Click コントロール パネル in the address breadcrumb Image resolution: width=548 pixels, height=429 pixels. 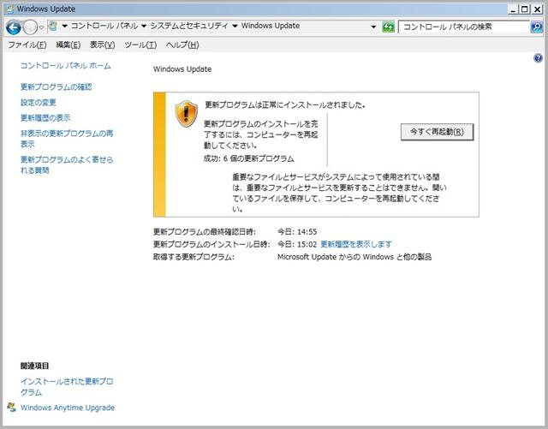(104, 26)
